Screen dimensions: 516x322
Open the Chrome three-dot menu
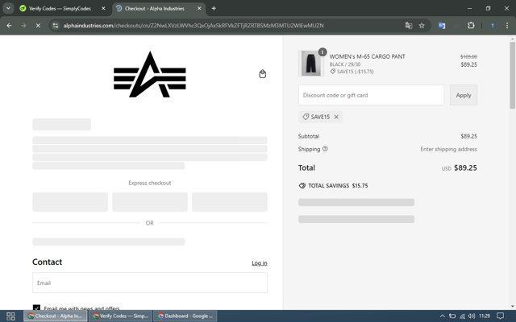pyautogui.click(x=507, y=25)
